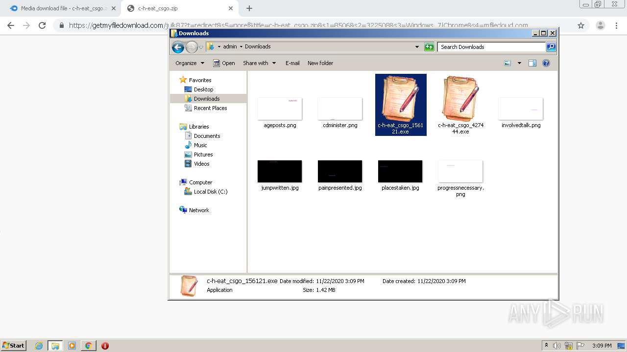Show hidden tray icons arrow

click(x=546, y=345)
